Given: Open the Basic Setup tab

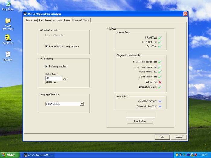Looking at the screenshot, I should (45, 20).
